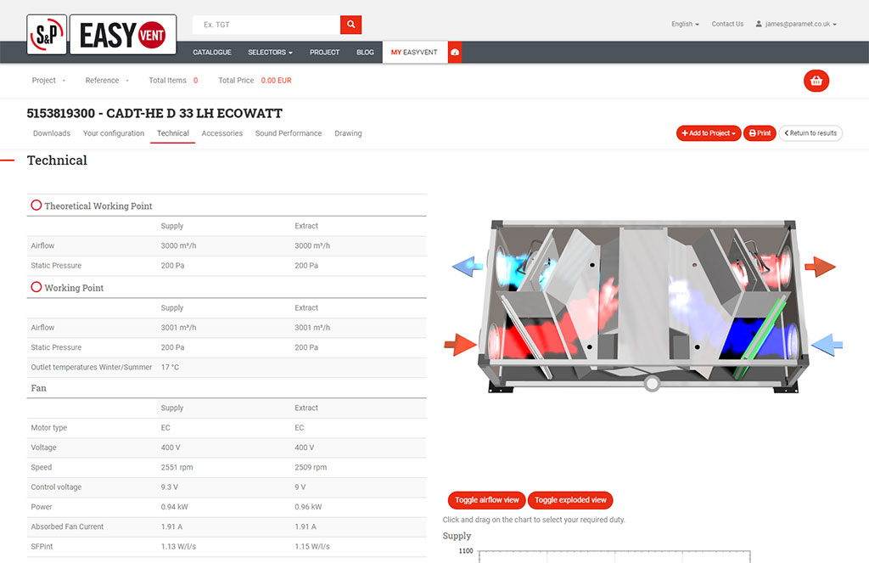This screenshot has height=563, width=869.
Task: Click the Total Items count 0
Action: (196, 81)
